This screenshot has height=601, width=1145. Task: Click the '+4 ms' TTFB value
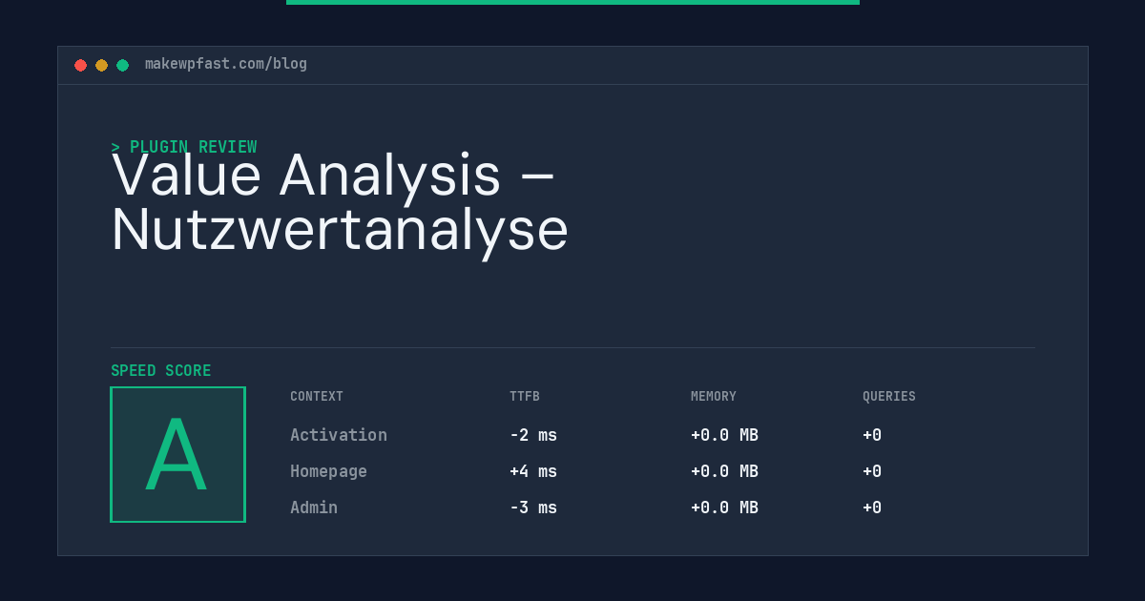533,471
